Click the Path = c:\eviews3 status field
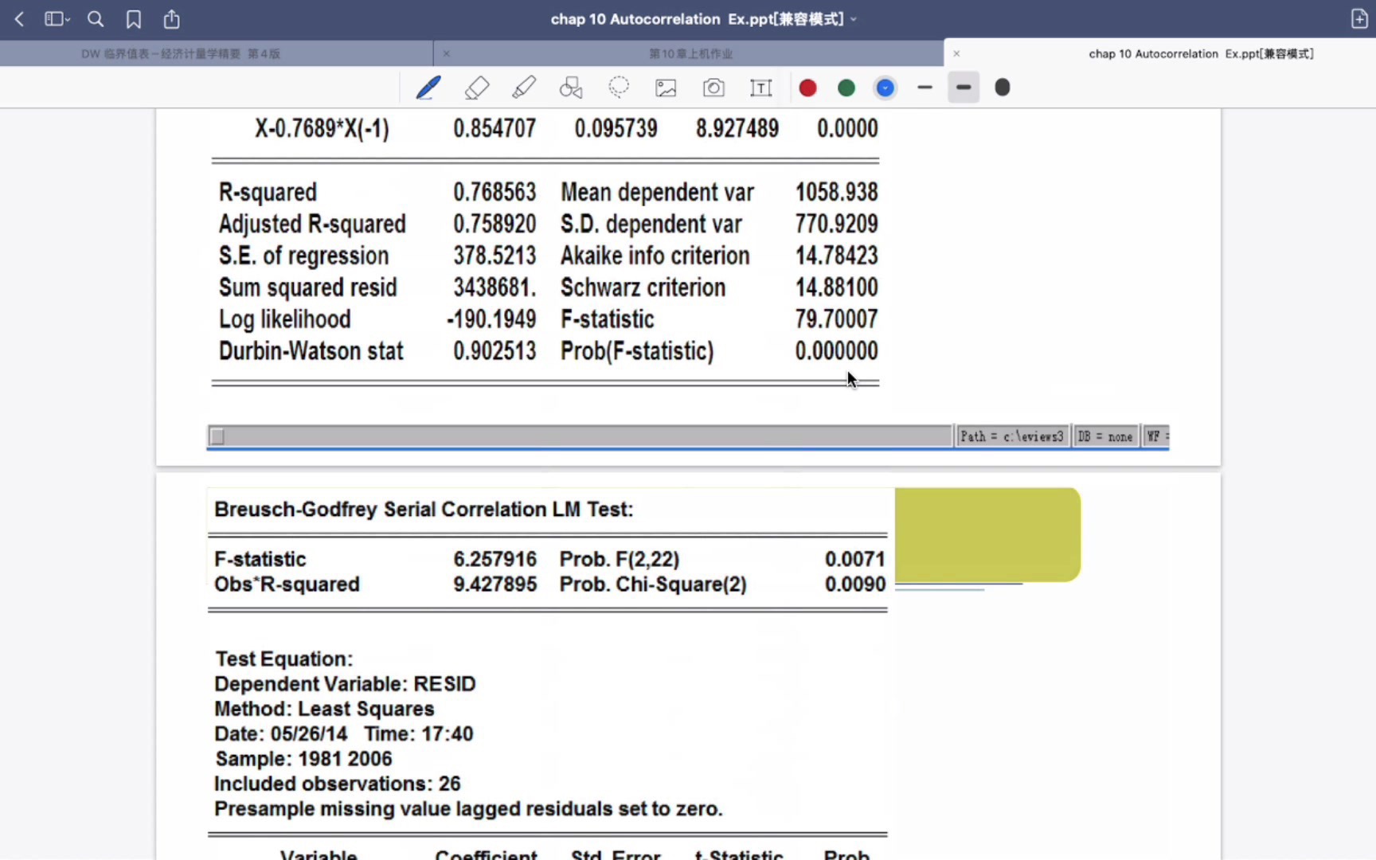The width and height of the screenshot is (1376, 860). tap(1012, 436)
